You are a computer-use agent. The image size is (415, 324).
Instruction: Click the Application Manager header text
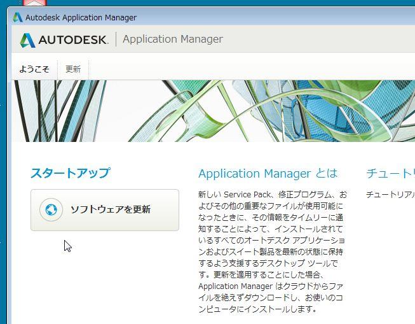(173, 39)
